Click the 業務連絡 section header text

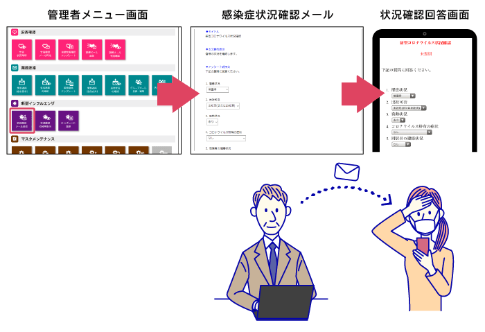(x=28, y=68)
